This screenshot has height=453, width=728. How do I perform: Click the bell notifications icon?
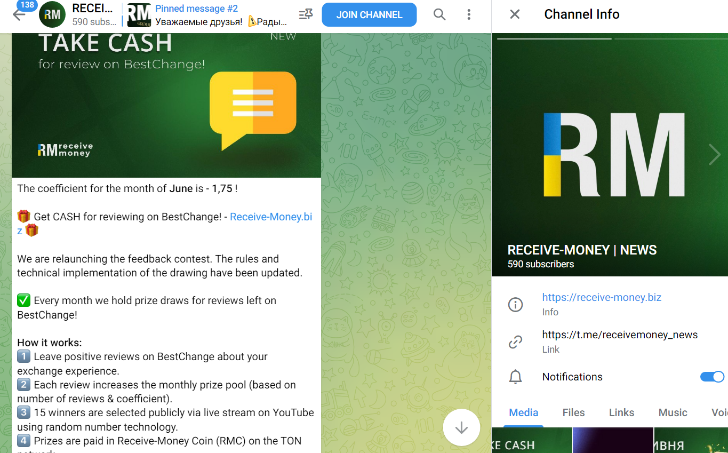515,377
